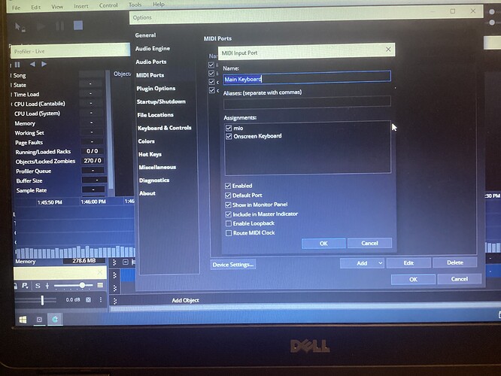Viewport: 501px width, 376px height.
Task: Click the greyed Pause transport button
Action: [x=59, y=26]
